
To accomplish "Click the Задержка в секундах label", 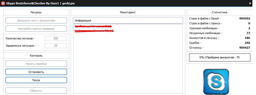I will click(x=21, y=46).
